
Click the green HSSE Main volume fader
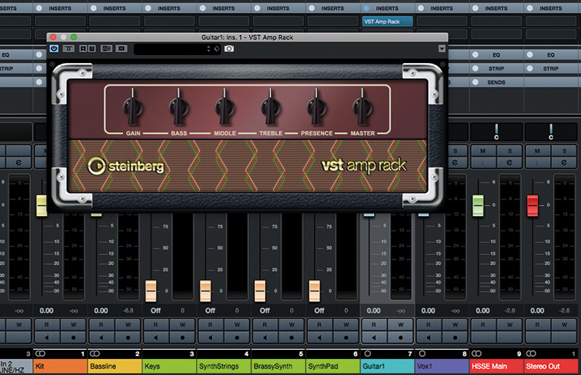click(478, 205)
